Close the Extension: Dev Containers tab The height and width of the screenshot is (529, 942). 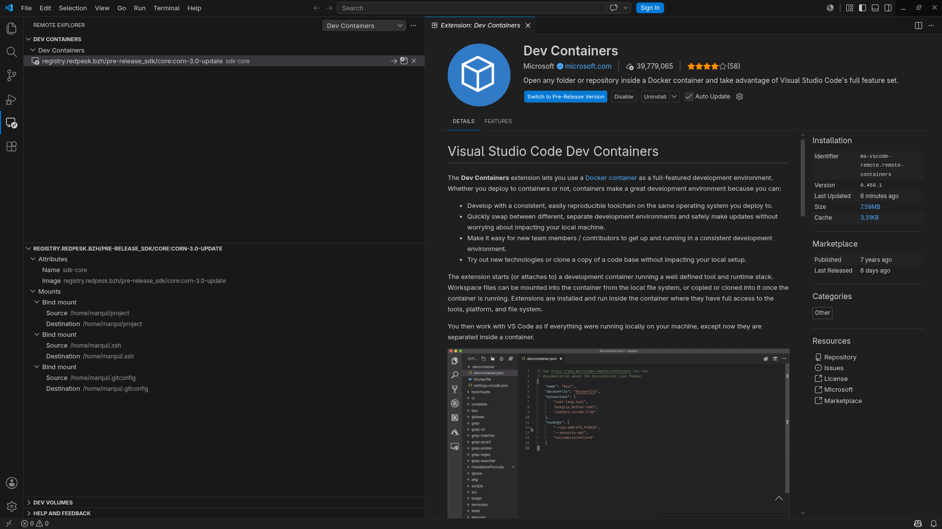point(528,25)
